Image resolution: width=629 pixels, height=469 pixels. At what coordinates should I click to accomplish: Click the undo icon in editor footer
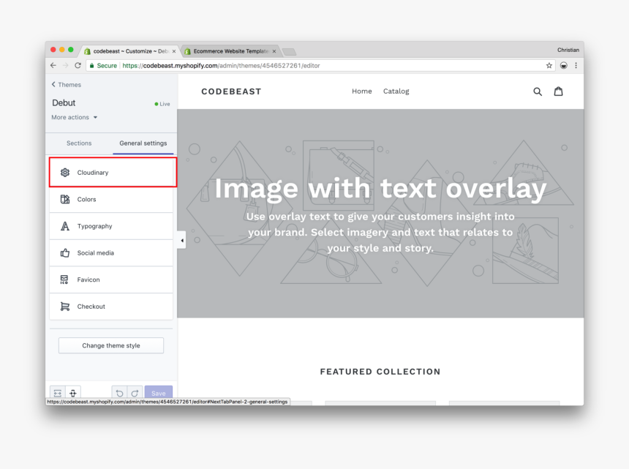tap(119, 393)
